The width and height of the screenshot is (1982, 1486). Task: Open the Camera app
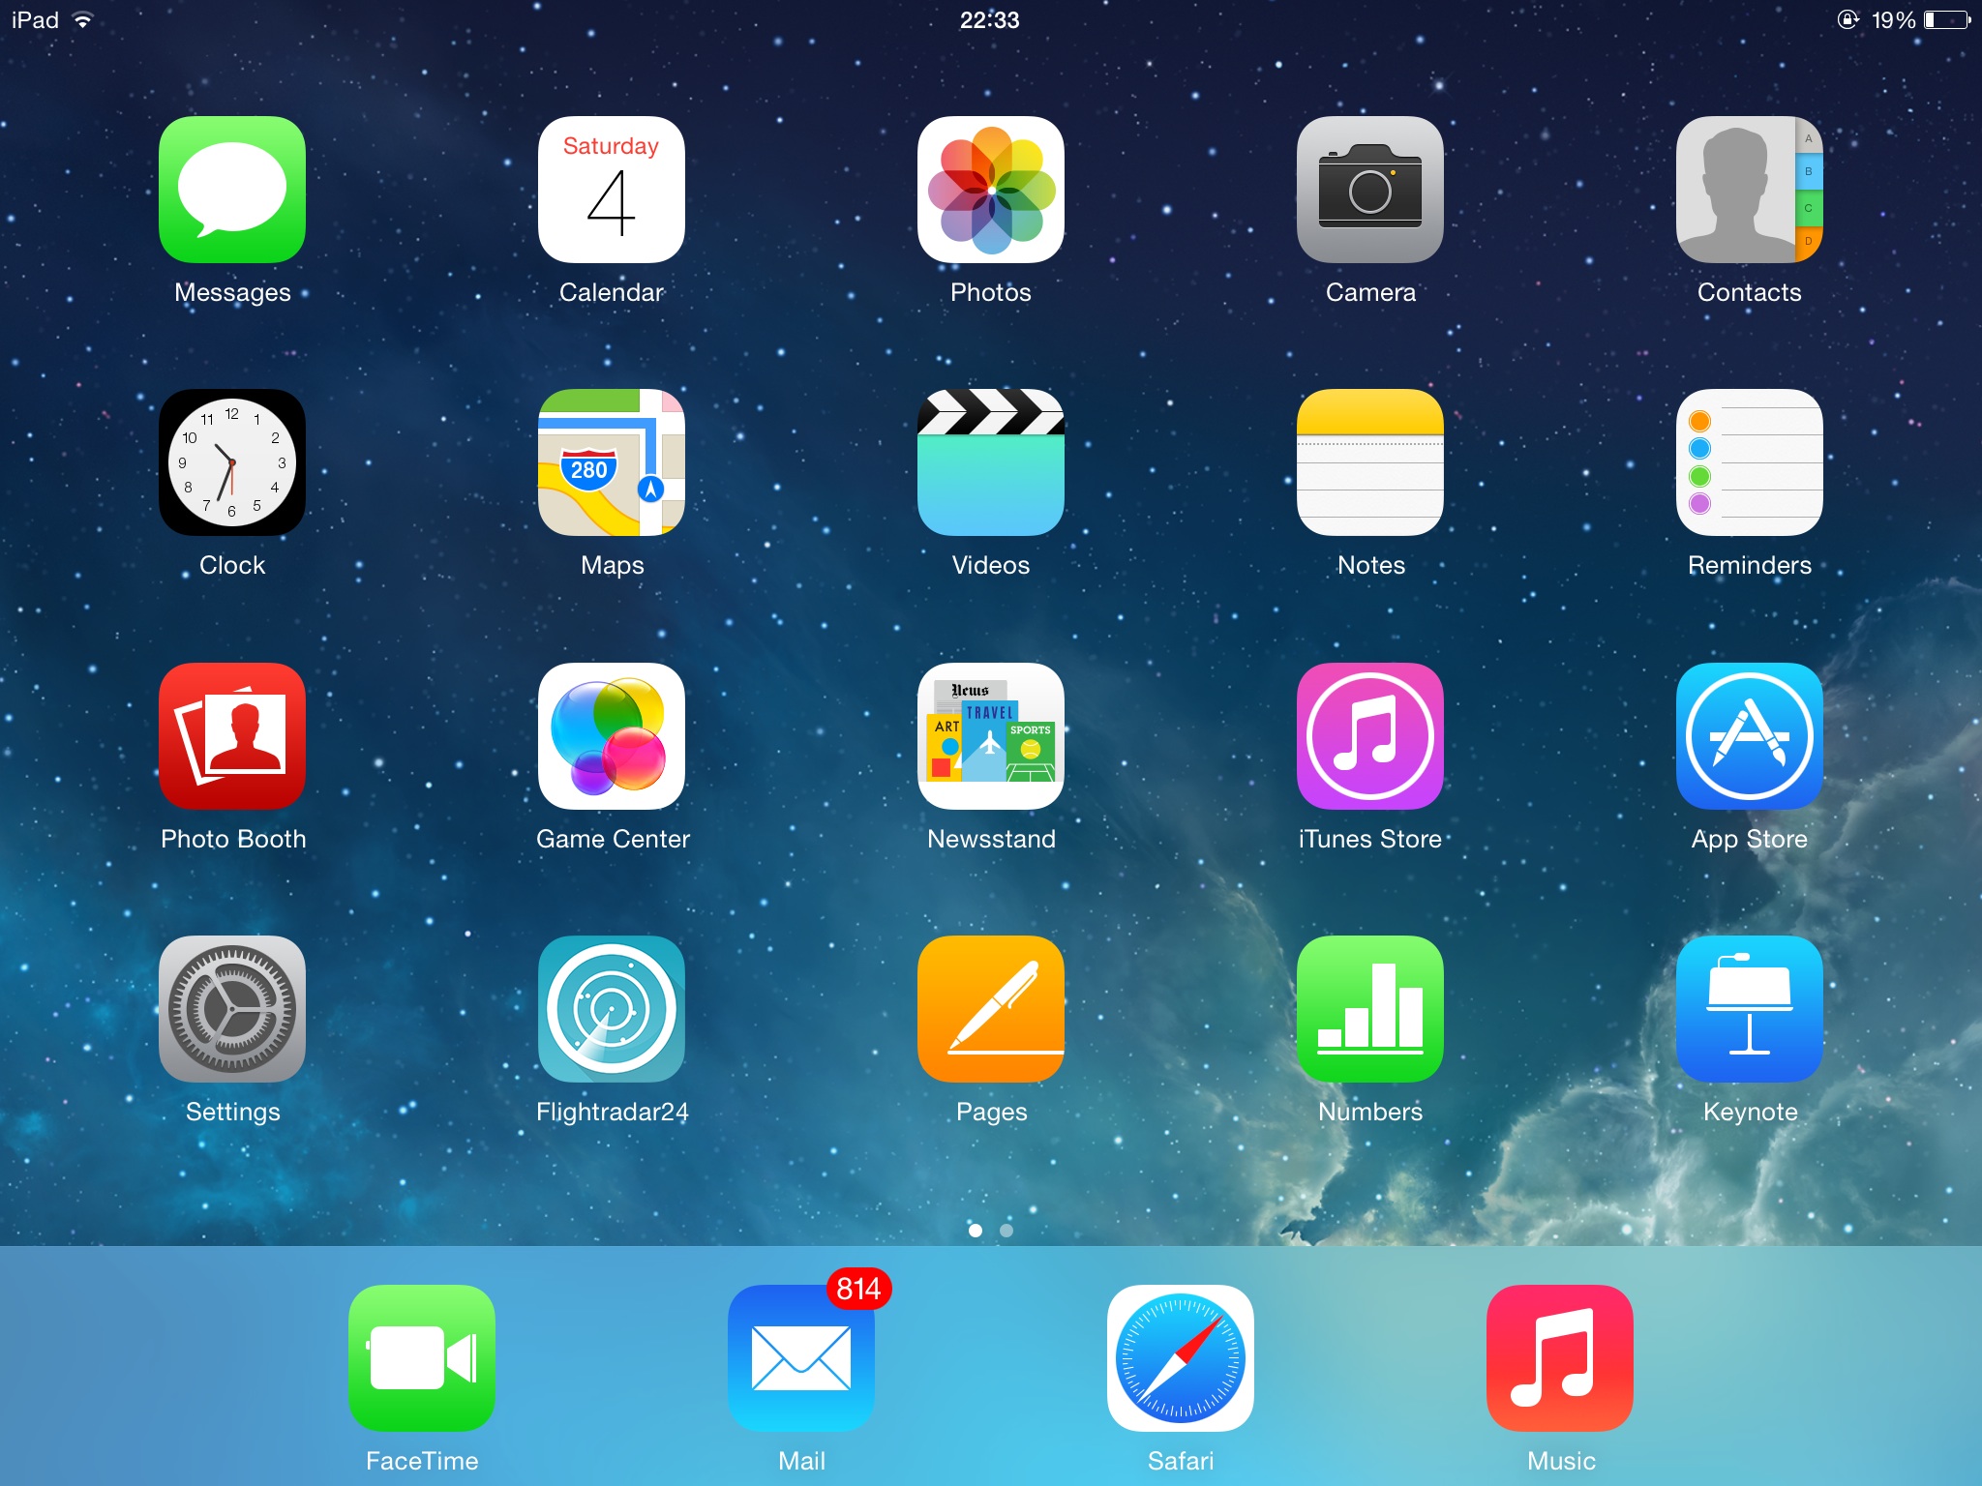coord(1369,190)
